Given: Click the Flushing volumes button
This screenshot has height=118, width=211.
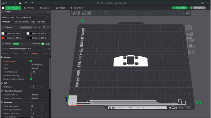Looking at the screenshot, I should 26,27.
